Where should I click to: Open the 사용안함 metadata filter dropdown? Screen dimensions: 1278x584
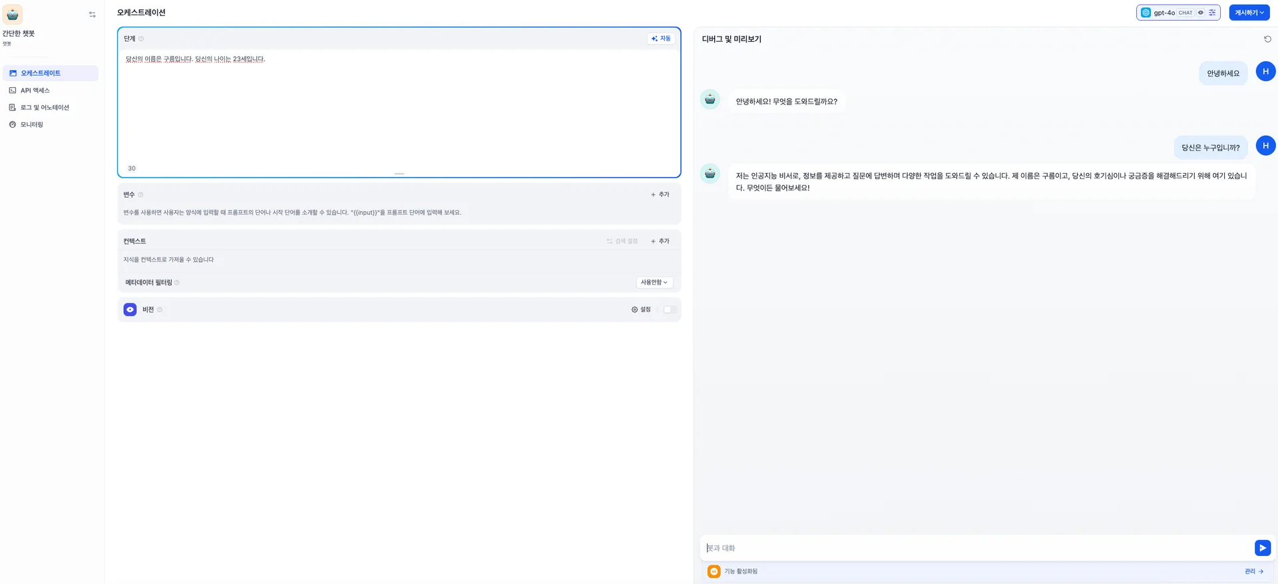(x=654, y=283)
